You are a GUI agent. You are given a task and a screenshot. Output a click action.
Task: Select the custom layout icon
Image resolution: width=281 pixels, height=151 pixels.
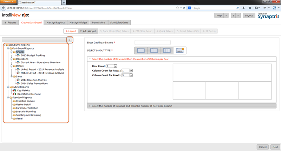point(180,51)
